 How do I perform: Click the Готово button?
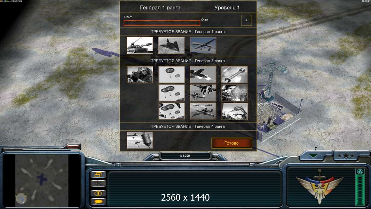pos(232,143)
